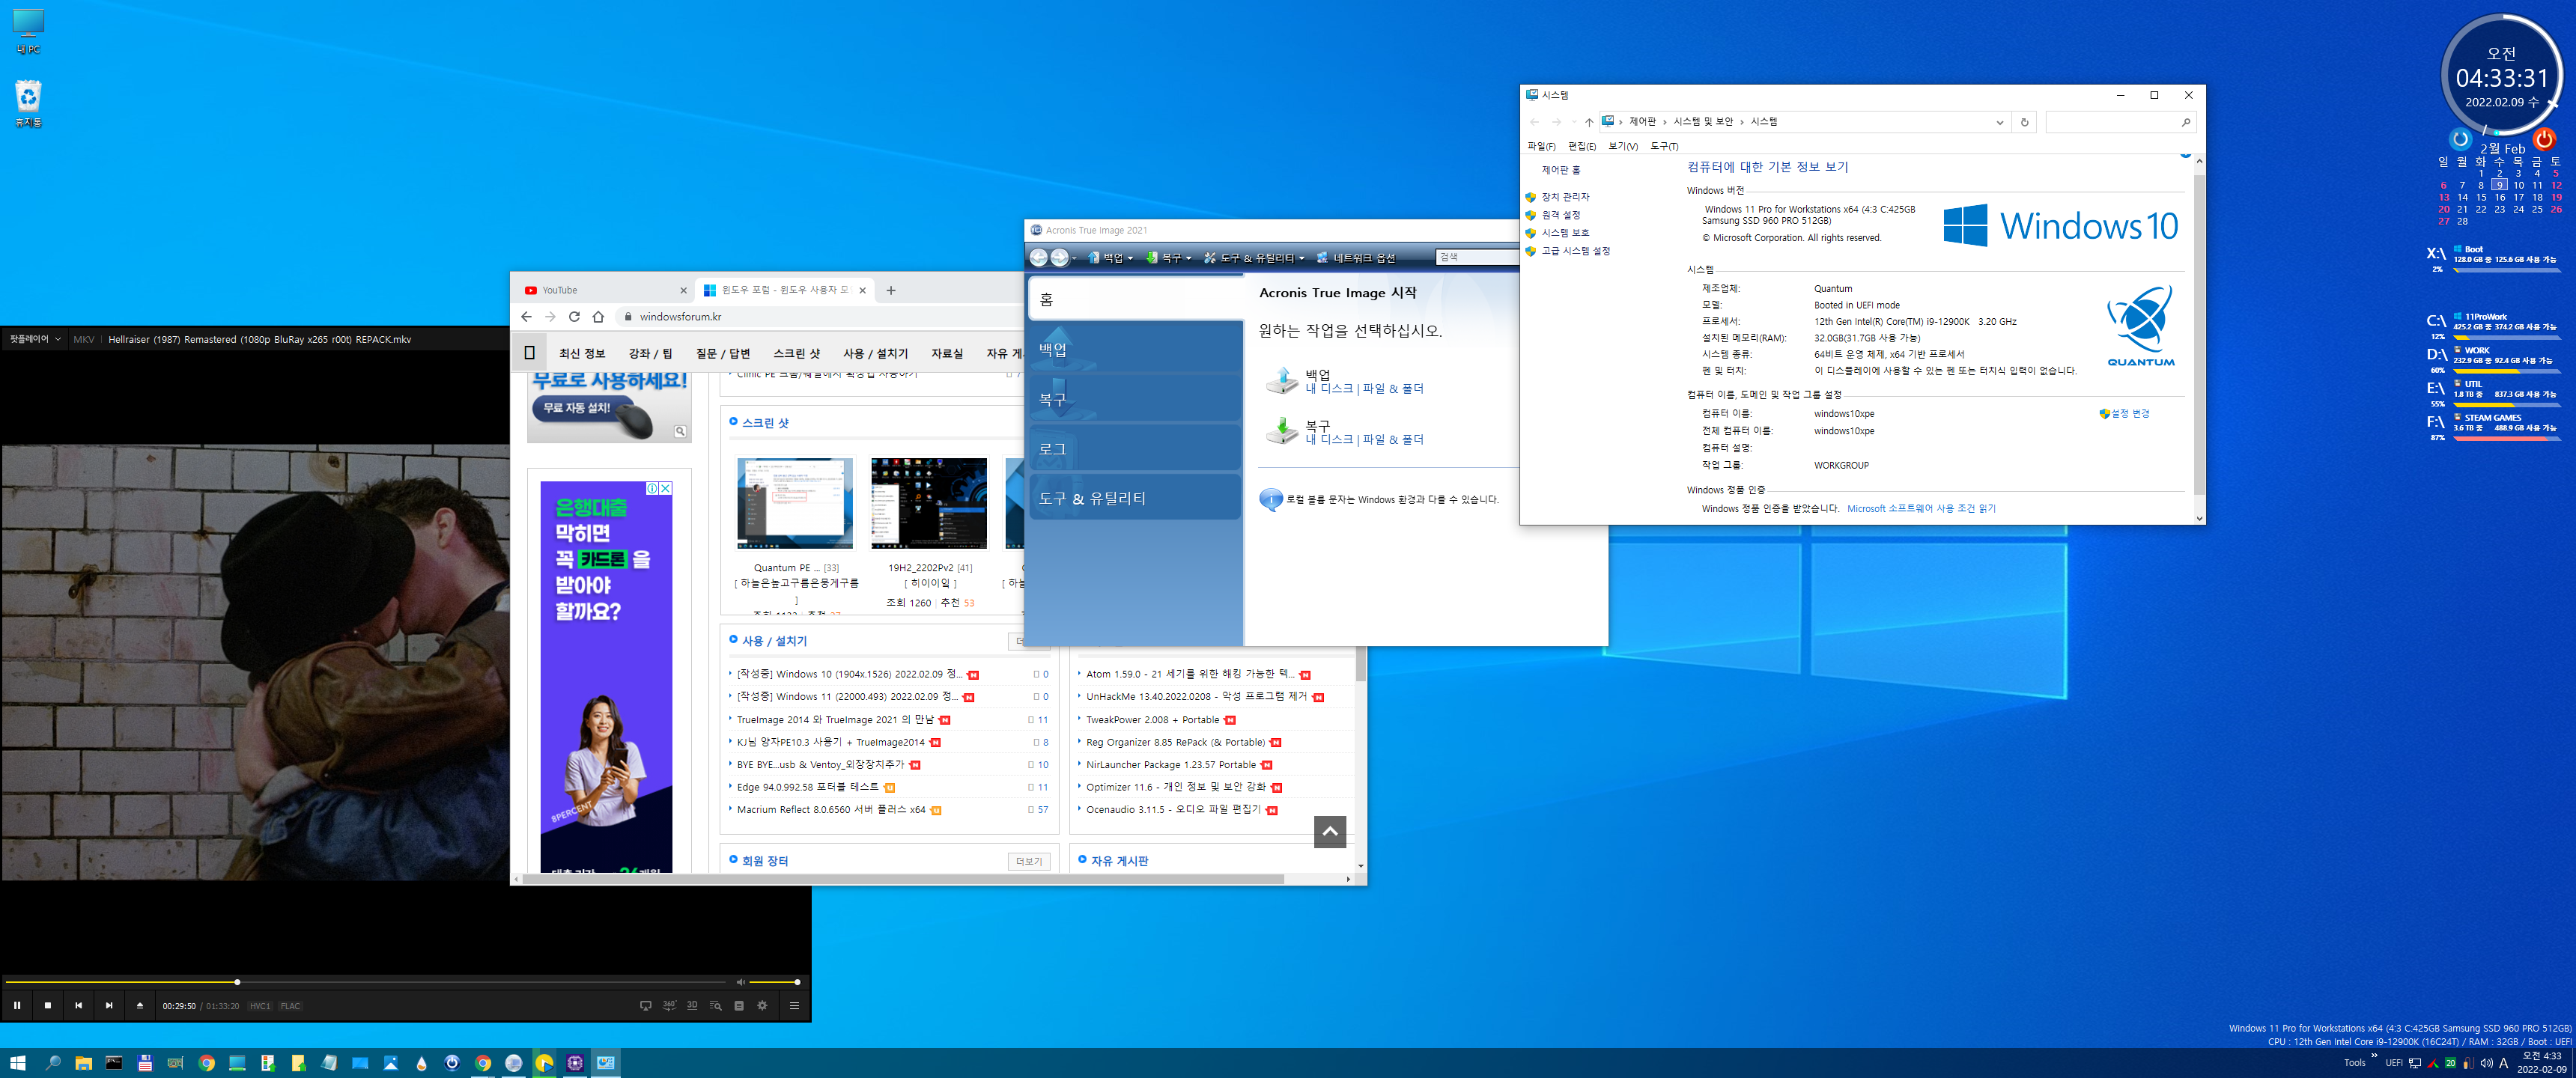Go back in Acronis True Image
Image resolution: width=2576 pixels, height=1078 pixels.
tap(1039, 258)
